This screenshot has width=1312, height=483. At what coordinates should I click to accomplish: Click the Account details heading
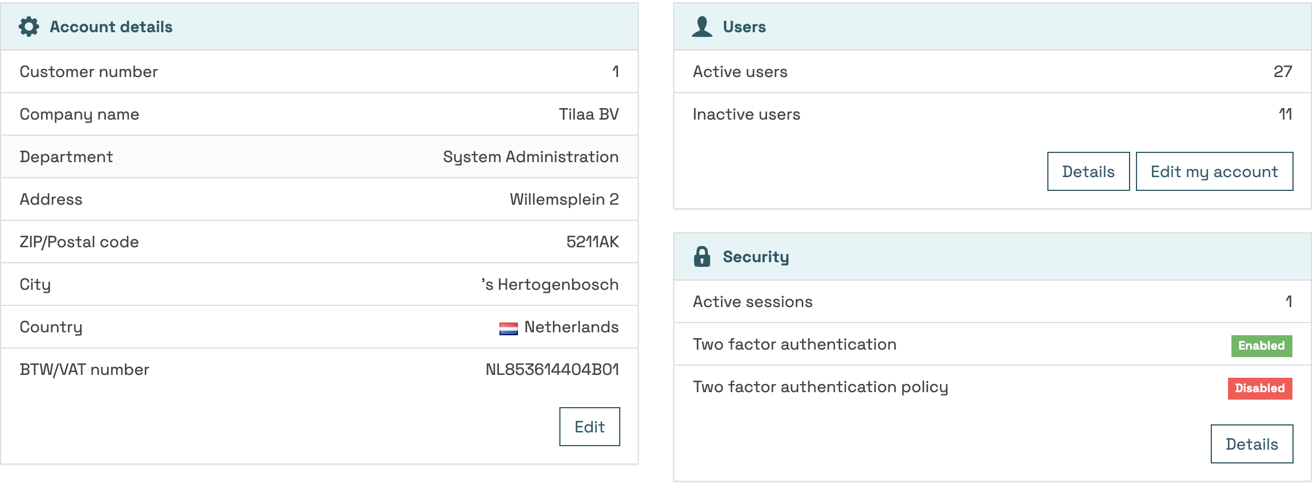coord(111,26)
